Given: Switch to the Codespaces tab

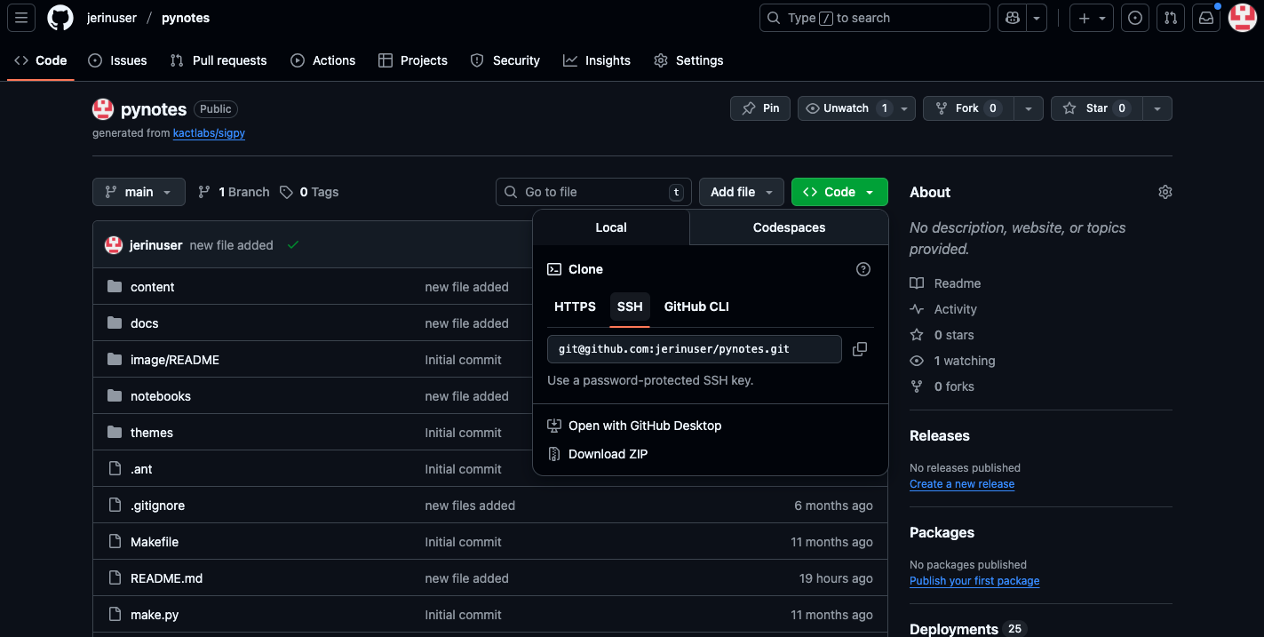Looking at the screenshot, I should pos(789,227).
